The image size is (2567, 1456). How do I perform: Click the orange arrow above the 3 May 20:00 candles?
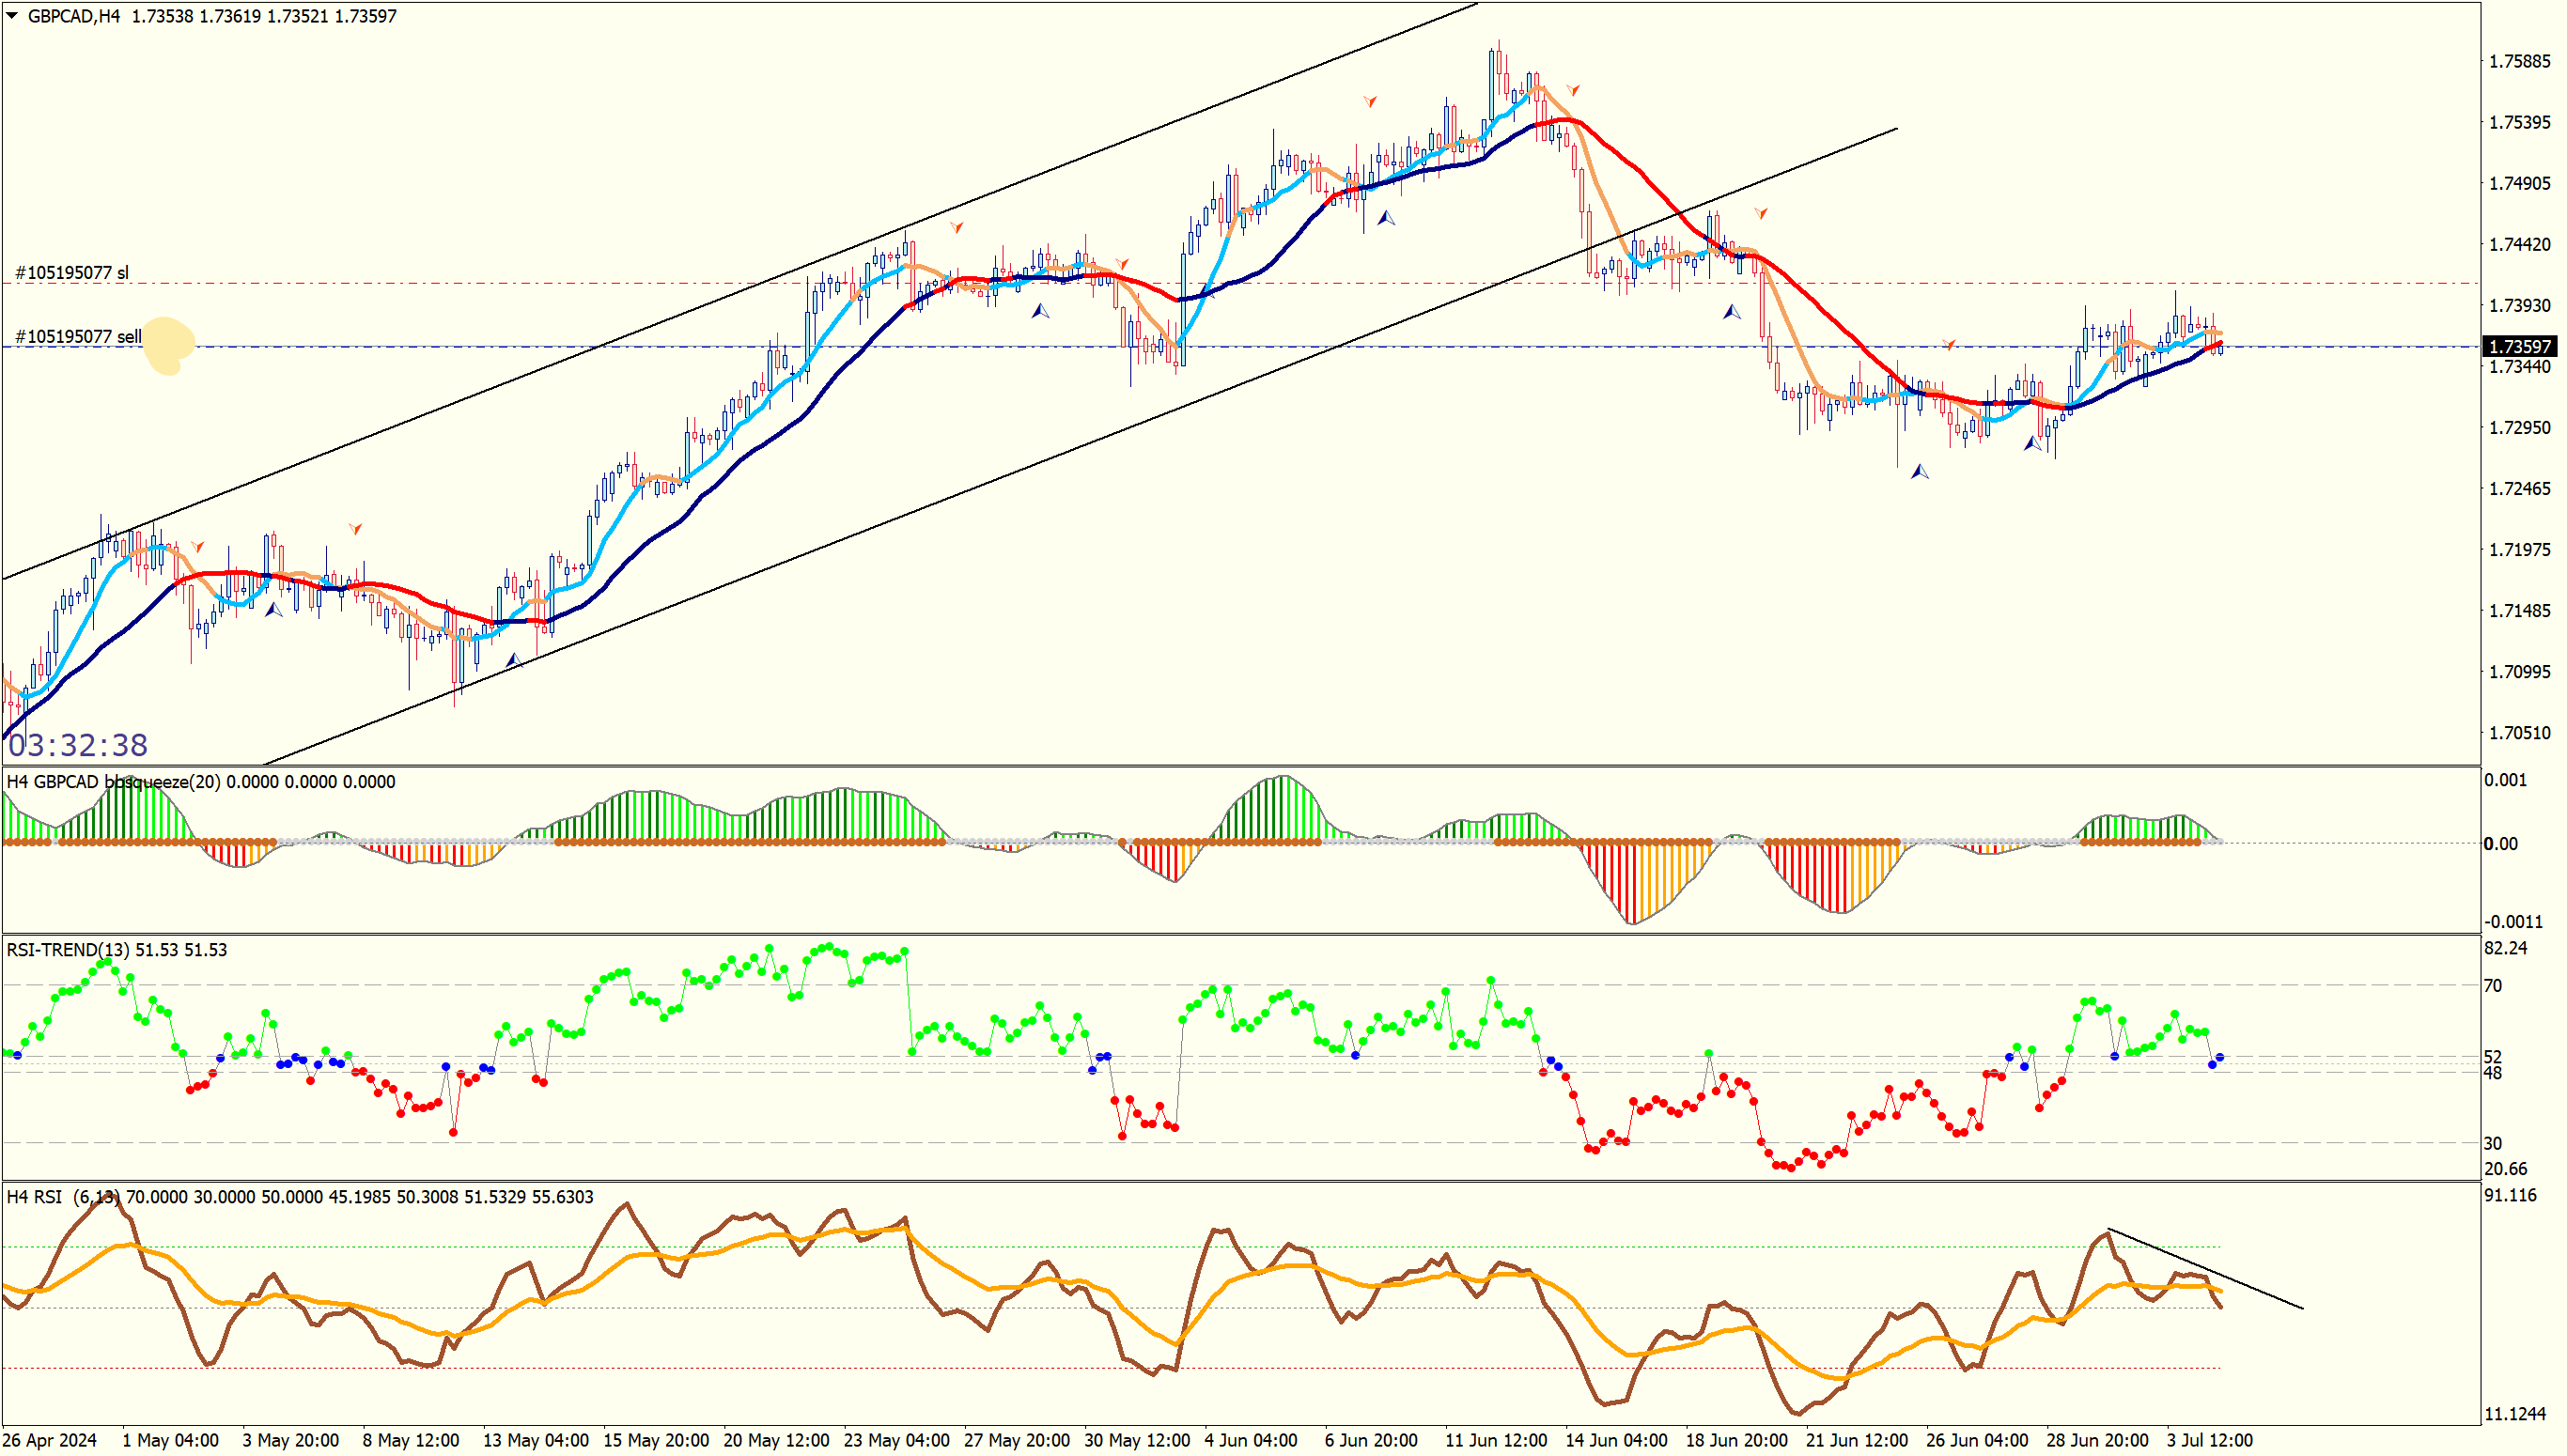(x=355, y=528)
